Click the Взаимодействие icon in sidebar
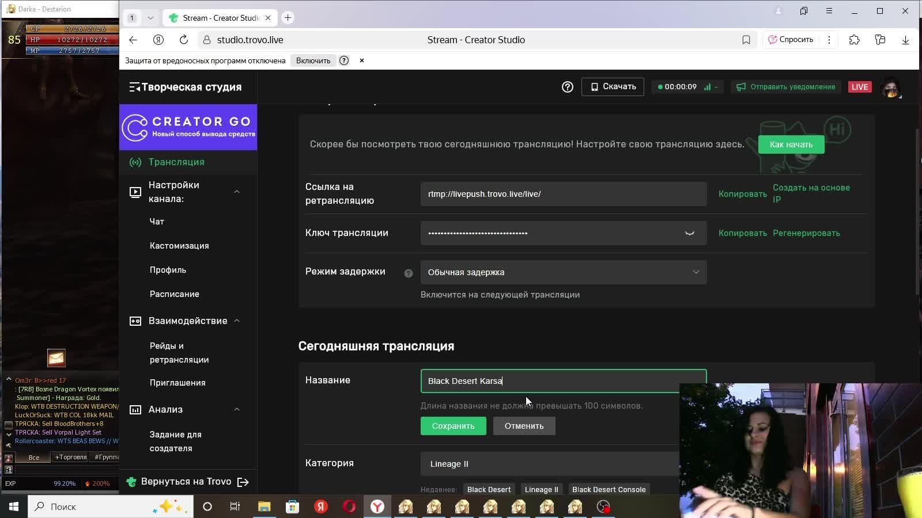Image resolution: width=922 pixels, height=518 pixels. (x=135, y=321)
